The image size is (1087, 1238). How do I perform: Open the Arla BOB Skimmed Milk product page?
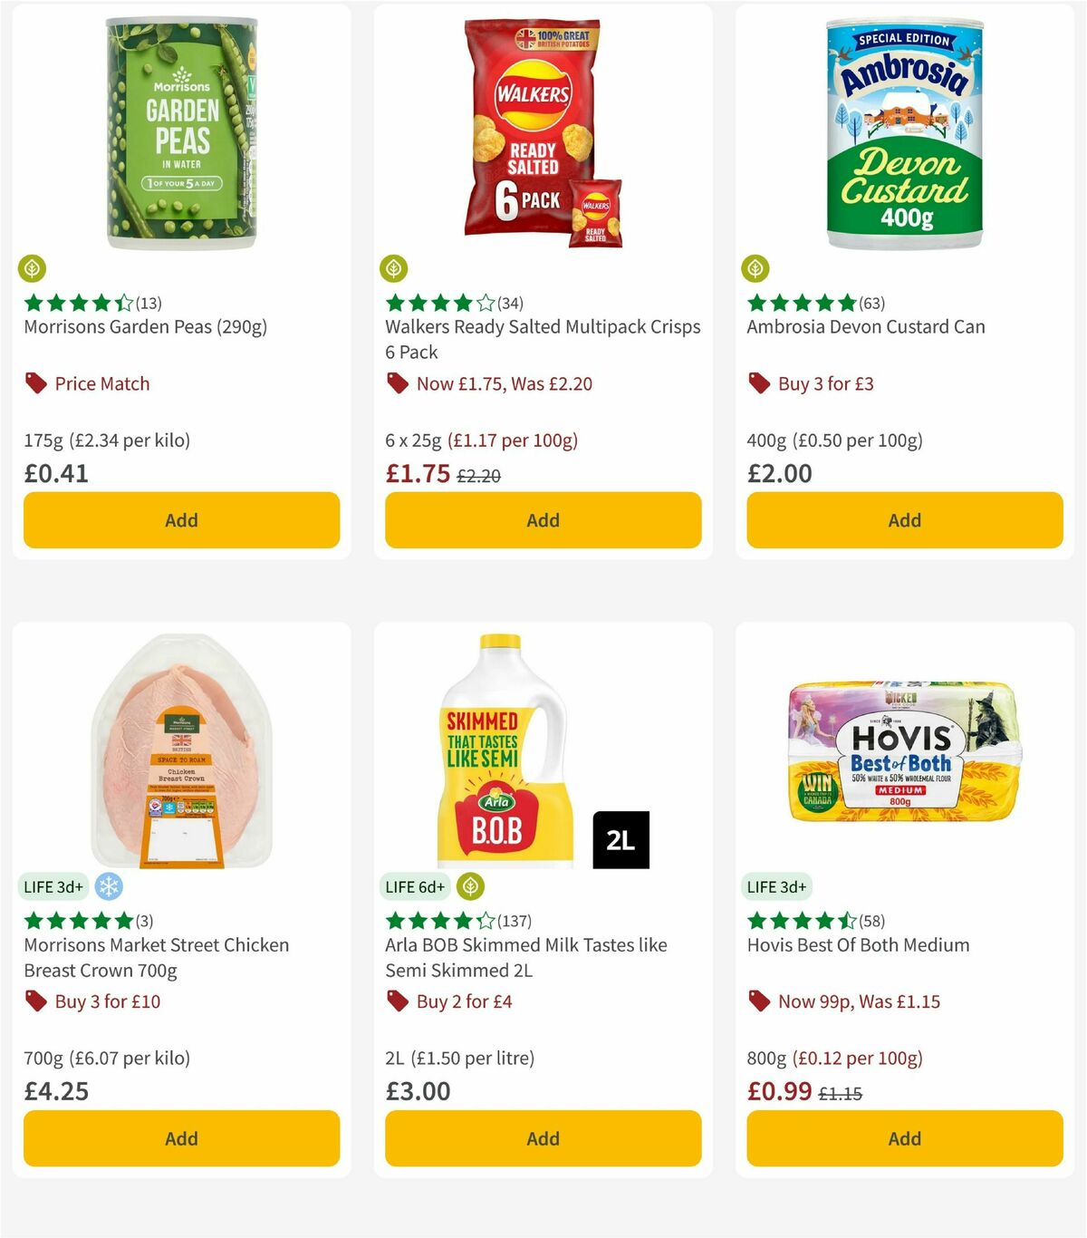coord(524,957)
